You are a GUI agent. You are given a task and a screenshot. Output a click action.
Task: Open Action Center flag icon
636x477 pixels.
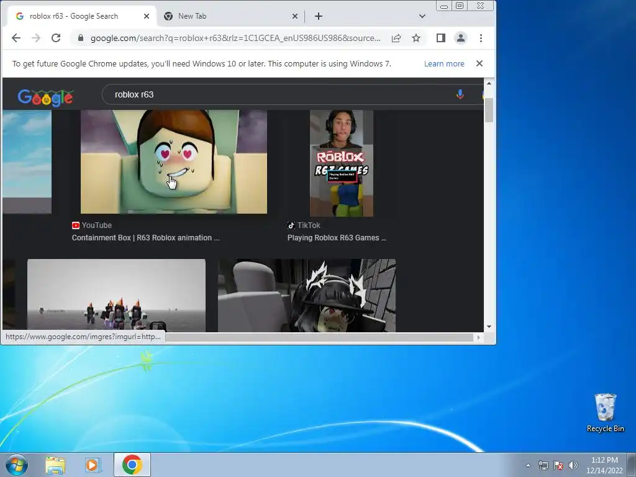[x=558, y=465]
